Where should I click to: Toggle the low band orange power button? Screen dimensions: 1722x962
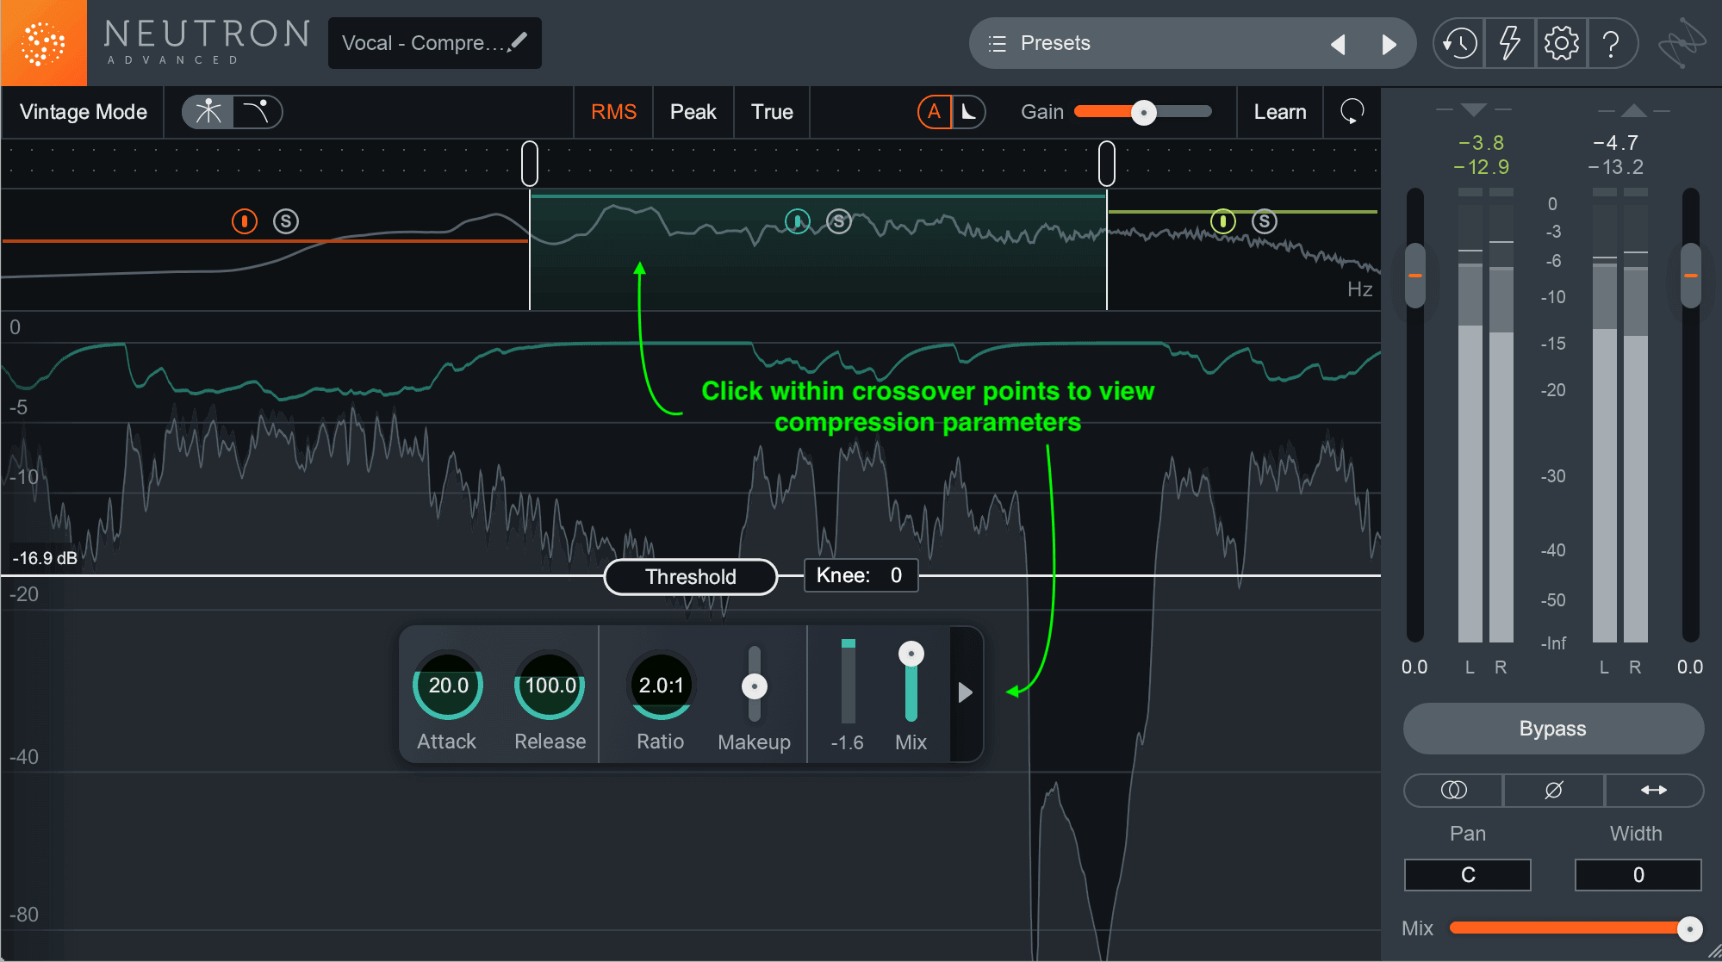(x=245, y=221)
